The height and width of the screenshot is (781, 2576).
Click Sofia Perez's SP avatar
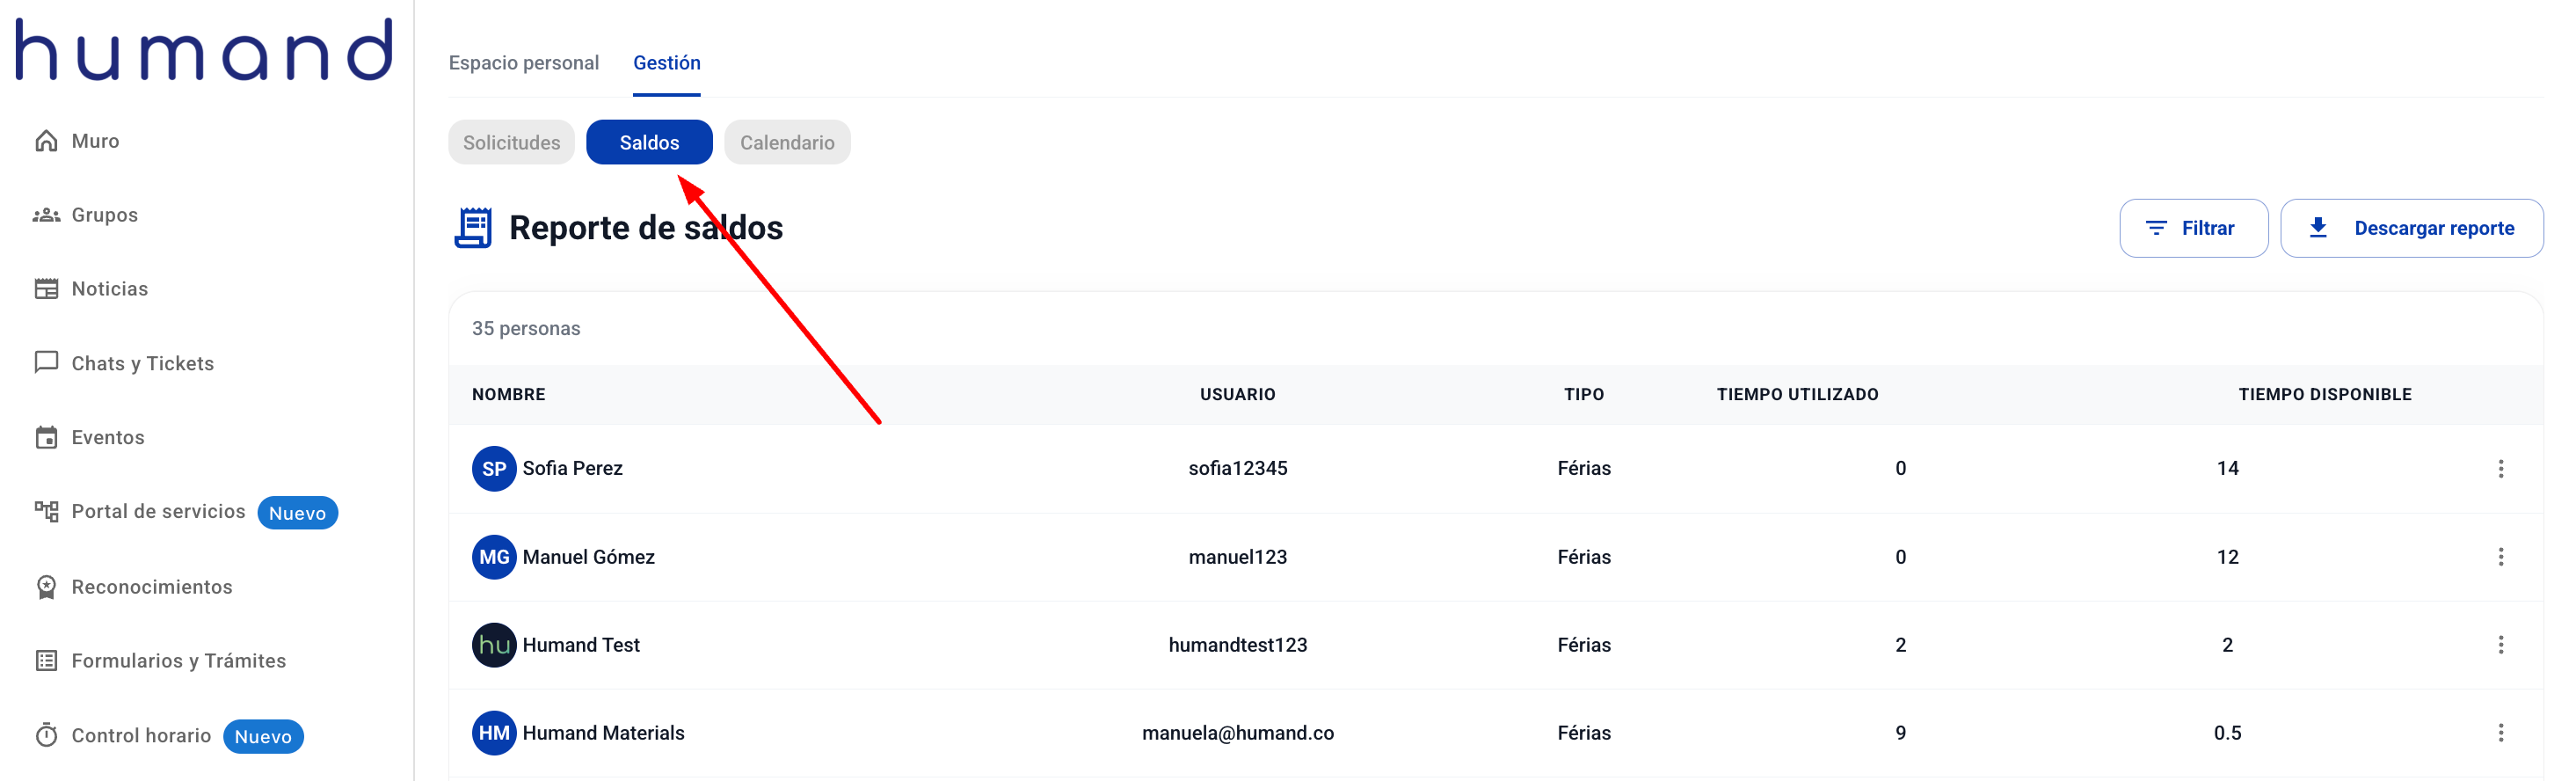(x=494, y=469)
